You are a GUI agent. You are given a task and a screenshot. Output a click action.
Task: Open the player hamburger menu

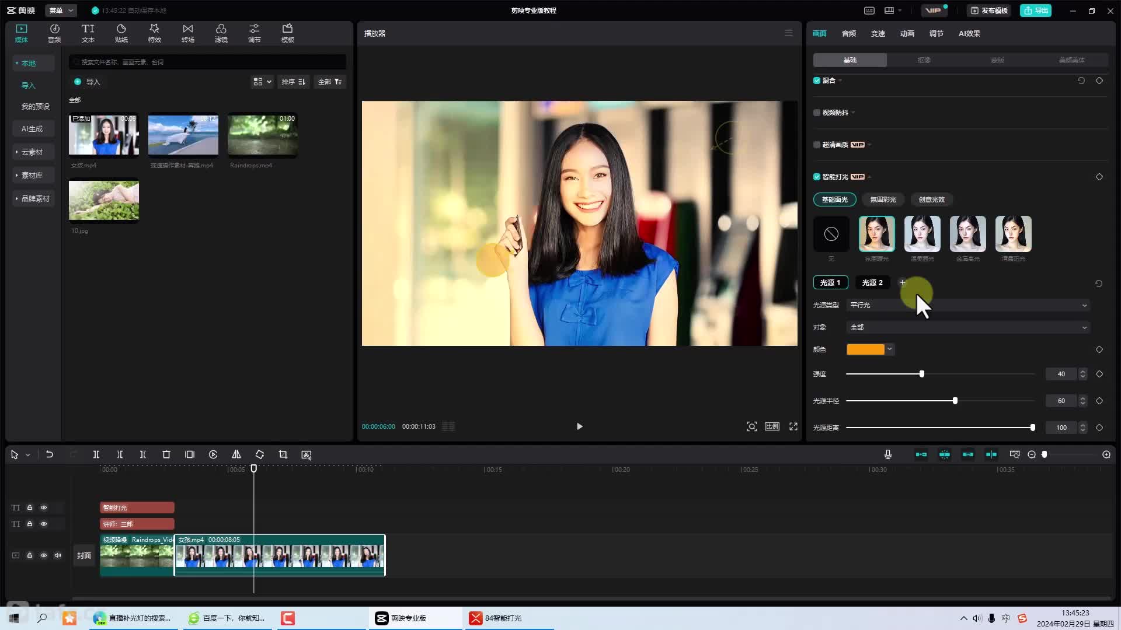[789, 33]
